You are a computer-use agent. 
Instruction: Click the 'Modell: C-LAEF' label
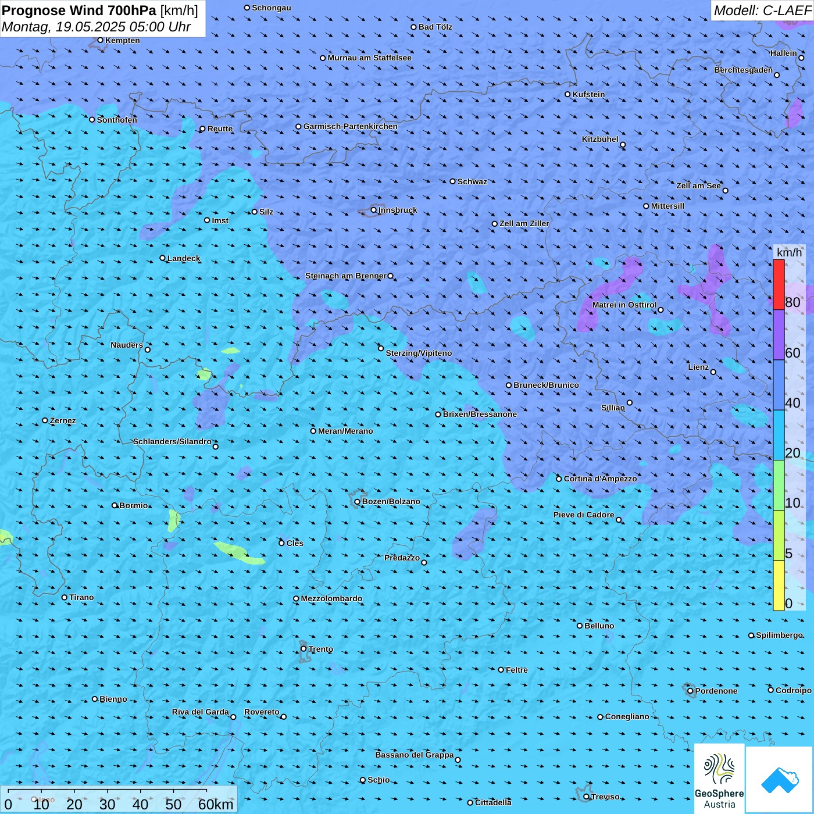pos(762,10)
